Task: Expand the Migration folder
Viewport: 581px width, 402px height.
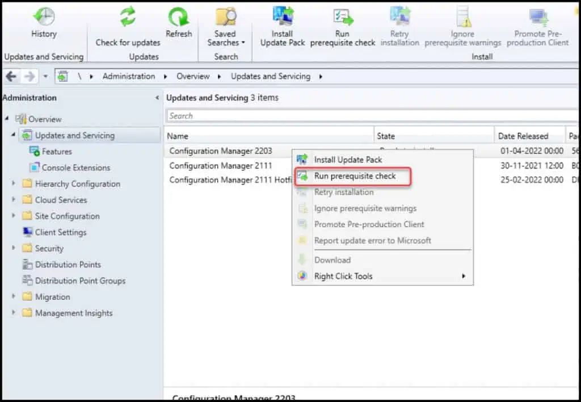Action: (14, 296)
